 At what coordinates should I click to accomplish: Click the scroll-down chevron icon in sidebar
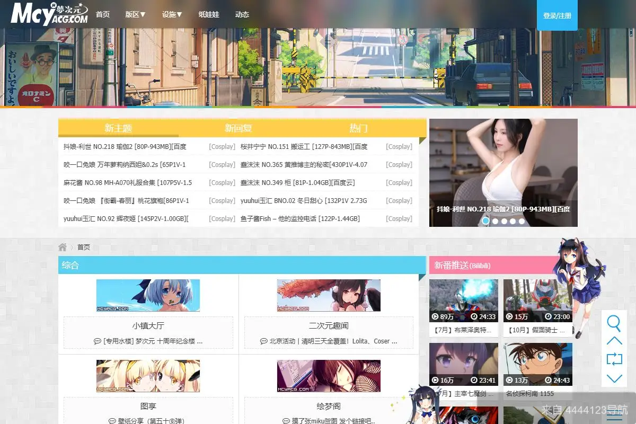pyautogui.click(x=614, y=378)
